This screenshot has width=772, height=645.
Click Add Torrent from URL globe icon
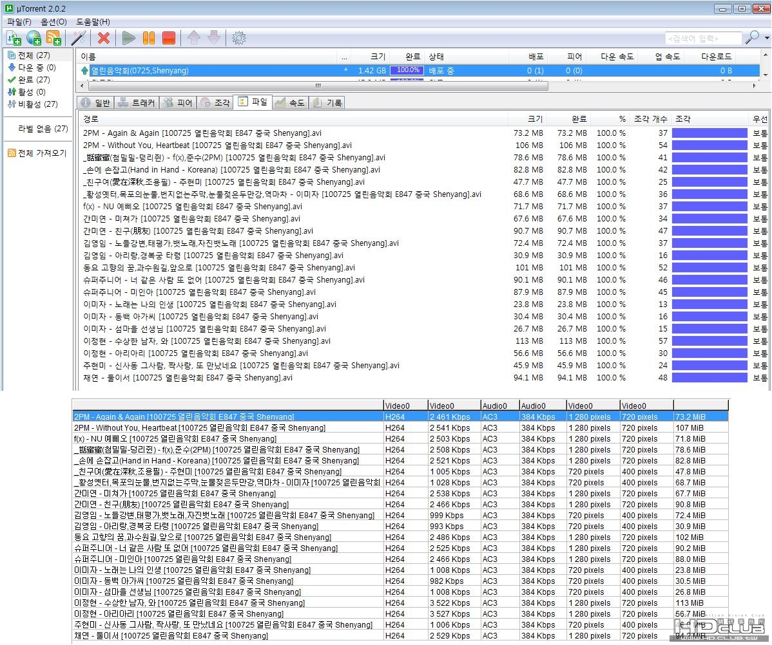tap(34, 38)
